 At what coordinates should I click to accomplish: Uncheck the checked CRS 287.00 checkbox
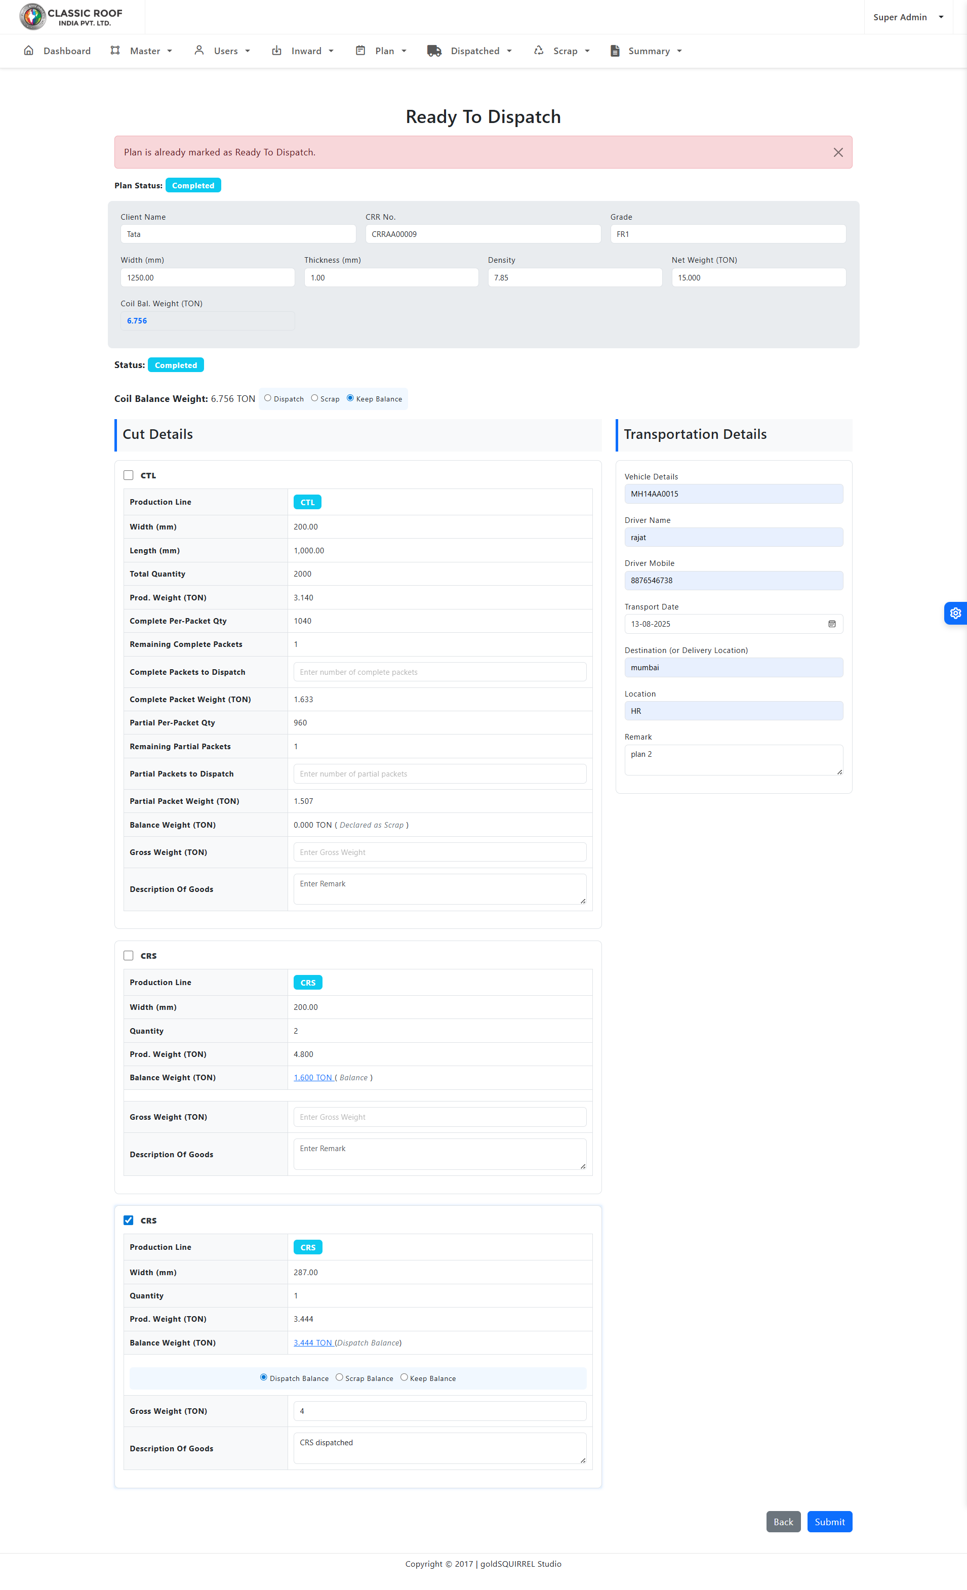point(129,1220)
